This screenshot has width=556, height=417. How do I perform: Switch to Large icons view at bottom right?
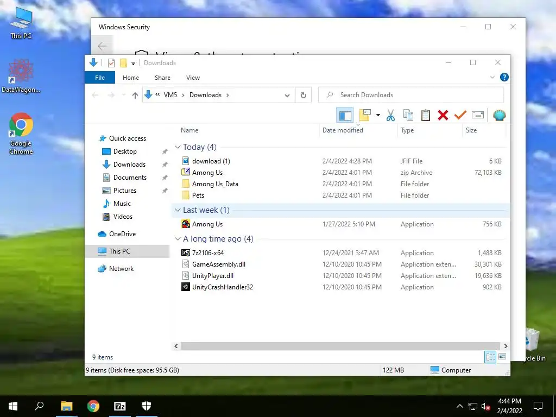click(x=502, y=357)
